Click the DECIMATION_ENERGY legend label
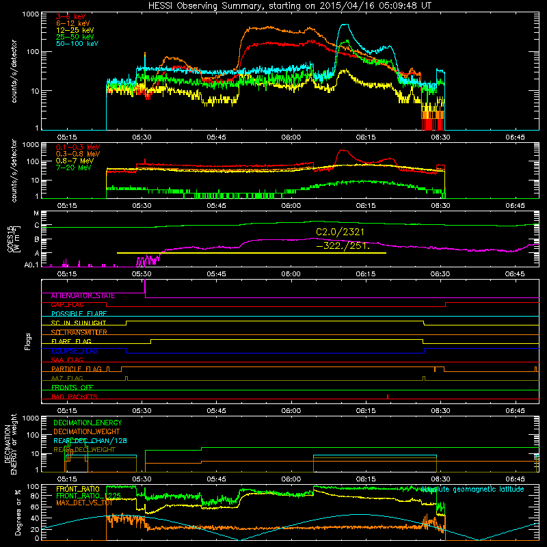 [88, 423]
